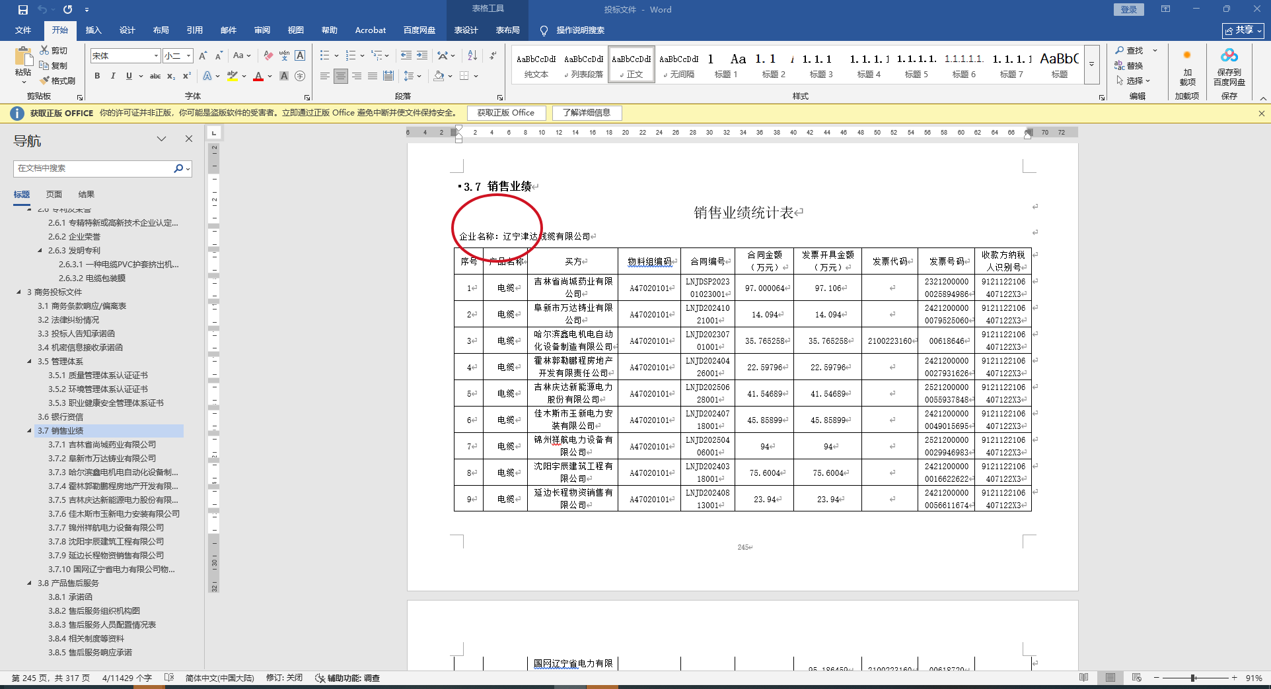
Task: Click the 共享 (Share) button
Action: (1243, 30)
